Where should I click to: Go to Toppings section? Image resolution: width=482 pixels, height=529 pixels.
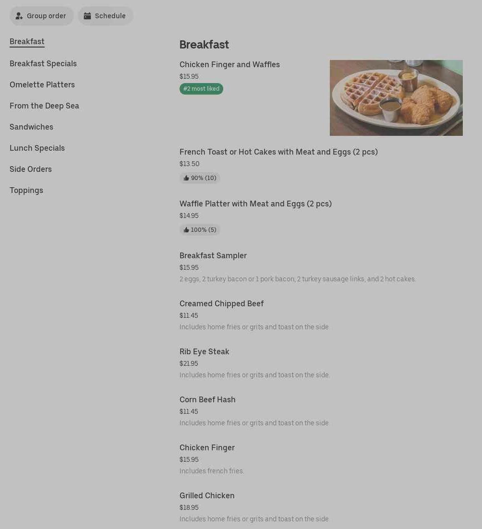pyautogui.click(x=26, y=190)
